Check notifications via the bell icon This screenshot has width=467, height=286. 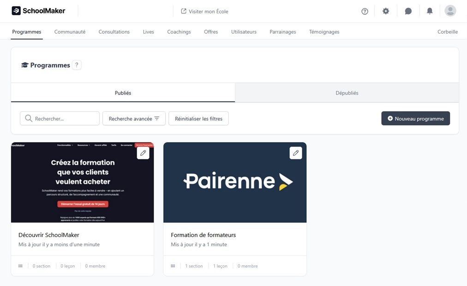pos(430,11)
